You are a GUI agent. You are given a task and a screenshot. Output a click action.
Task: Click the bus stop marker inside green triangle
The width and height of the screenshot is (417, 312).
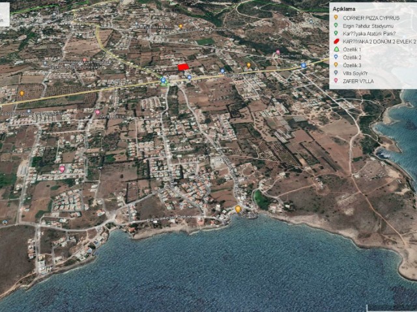coord(164,80)
